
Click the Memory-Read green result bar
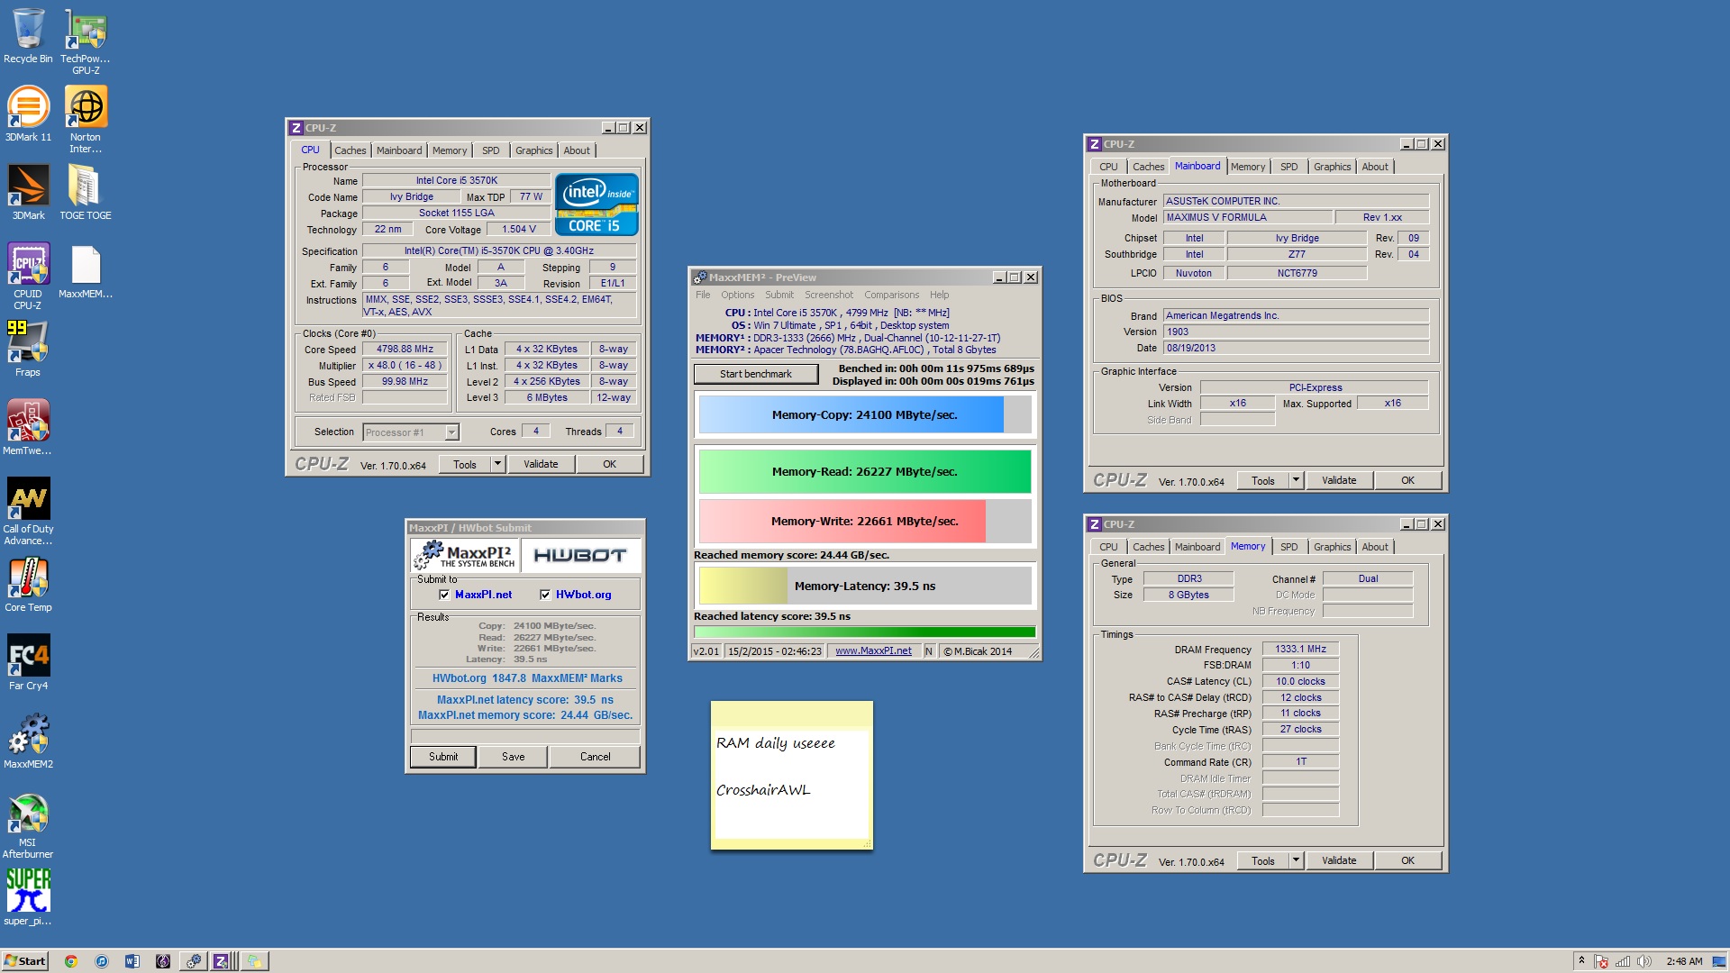point(864,471)
